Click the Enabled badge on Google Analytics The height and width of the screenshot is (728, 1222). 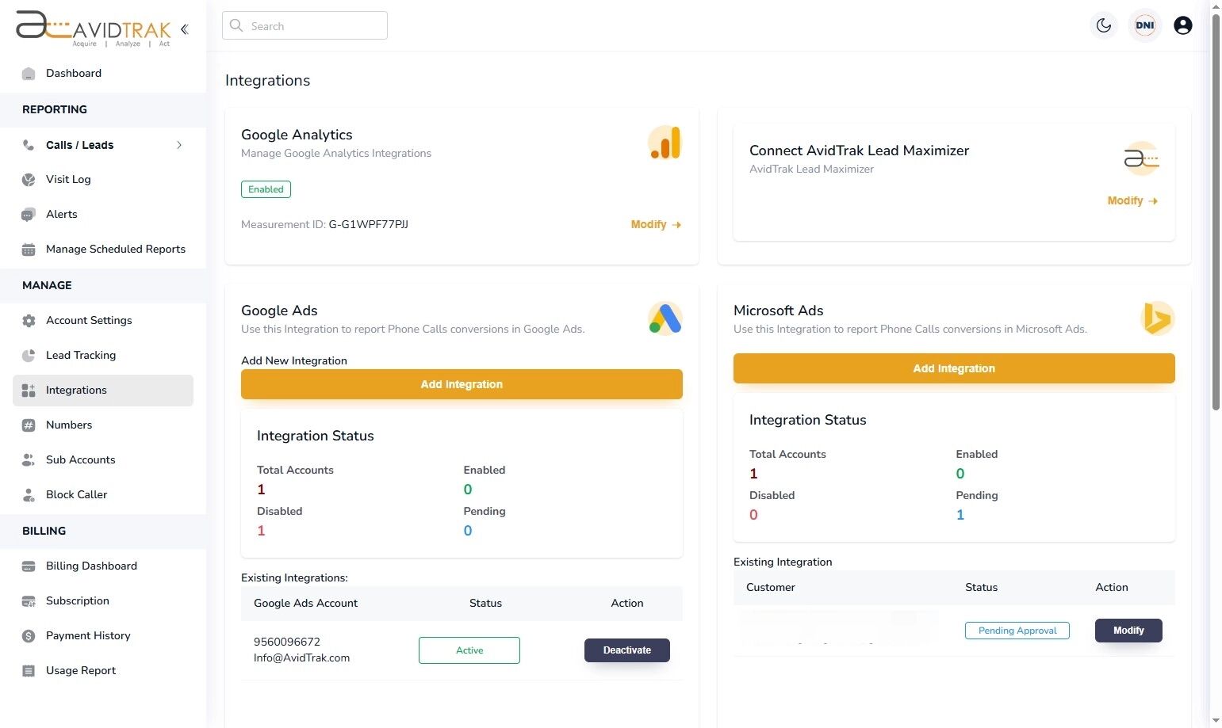coord(266,189)
